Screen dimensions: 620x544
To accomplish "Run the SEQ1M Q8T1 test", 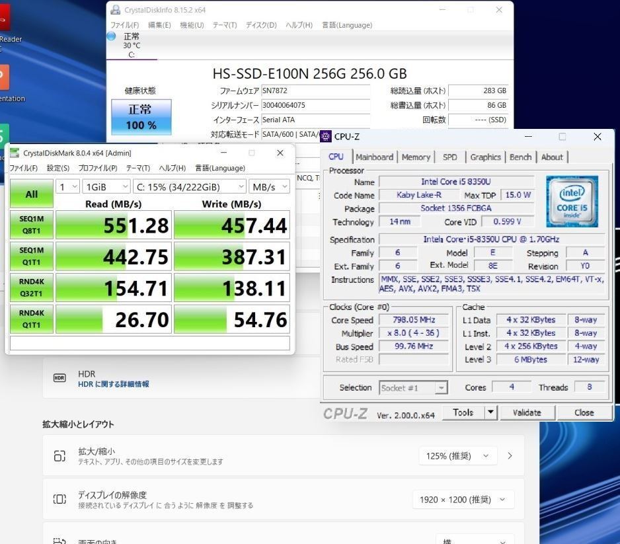I will (32, 225).
